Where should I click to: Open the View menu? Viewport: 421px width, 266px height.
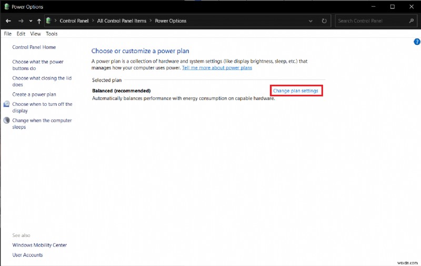(x=35, y=34)
